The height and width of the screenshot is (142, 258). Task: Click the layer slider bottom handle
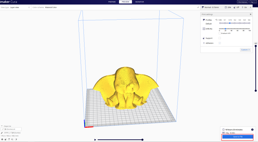[x=256, y=91]
